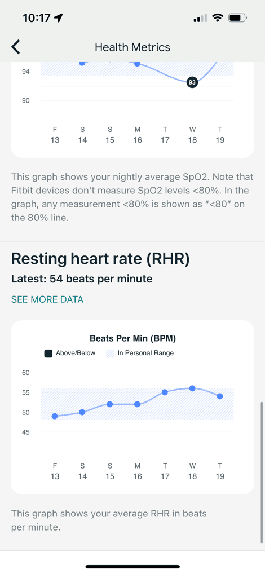Tap the location arrow beside the time
The height and width of the screenshot is (574, 265).
pyautogui.click(x=58, y=17)
